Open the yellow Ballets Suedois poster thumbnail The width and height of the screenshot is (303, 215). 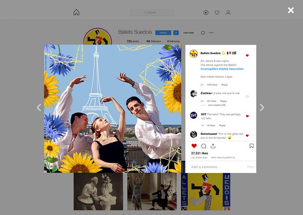pos(206,191)
